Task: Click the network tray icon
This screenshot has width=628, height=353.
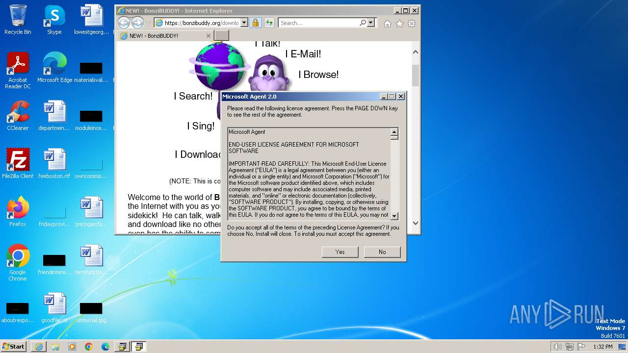Action: [570, 347]
